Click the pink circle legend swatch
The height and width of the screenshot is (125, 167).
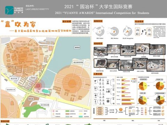tap(54, 111)
